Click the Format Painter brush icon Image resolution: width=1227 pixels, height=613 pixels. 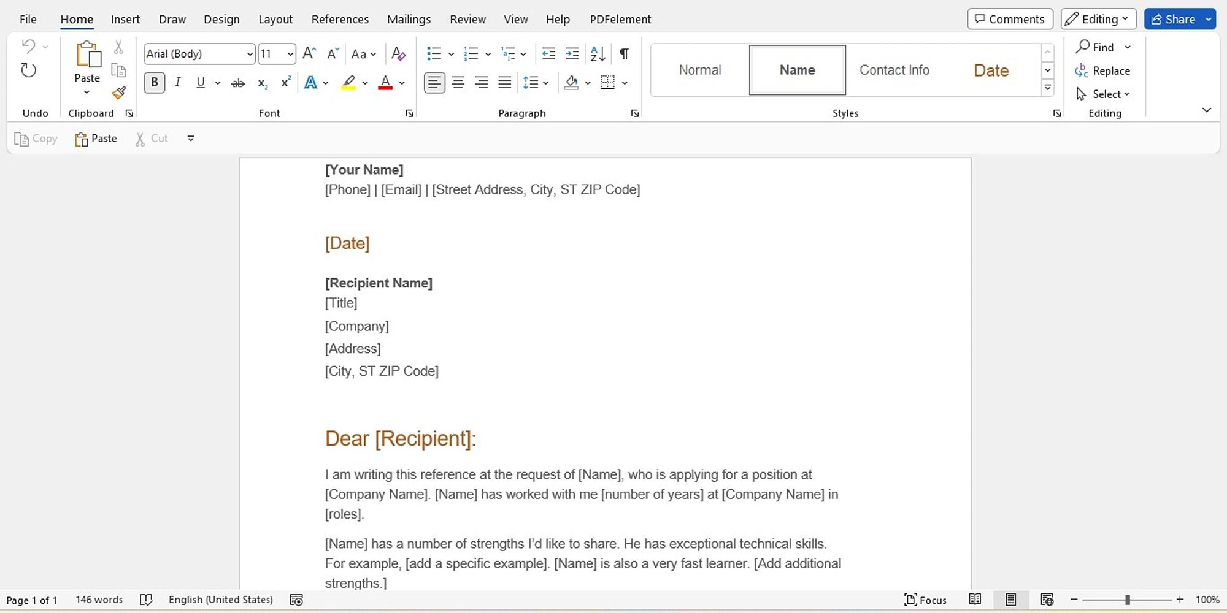pyautogui.click(x=118, y=93)
